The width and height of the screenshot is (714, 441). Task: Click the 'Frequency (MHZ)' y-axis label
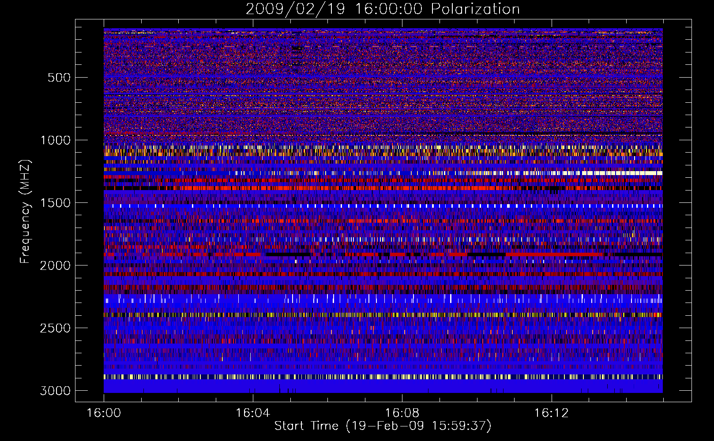pyautogui.click(x=26, y=212)
